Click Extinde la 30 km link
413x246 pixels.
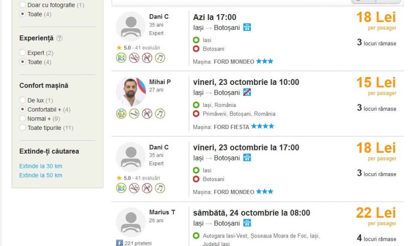[x=41, y=166]
